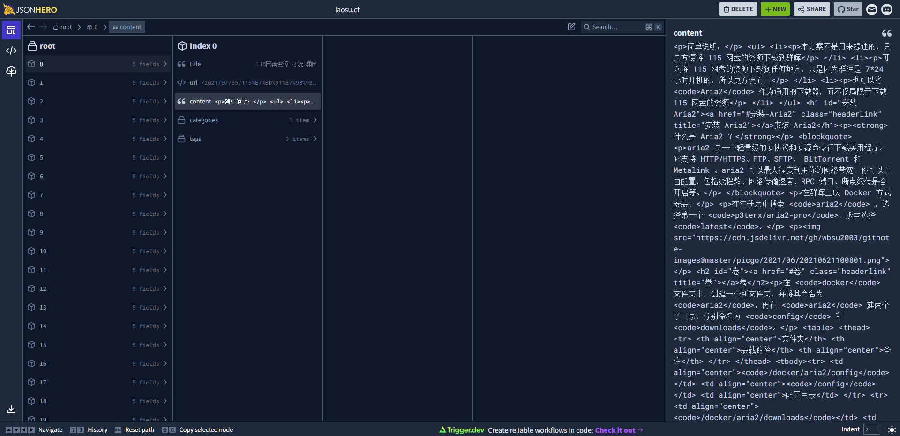Screen dimensions: 900x436
Task: Click the Navigate shortcut hint
Action: pos(34,429)
